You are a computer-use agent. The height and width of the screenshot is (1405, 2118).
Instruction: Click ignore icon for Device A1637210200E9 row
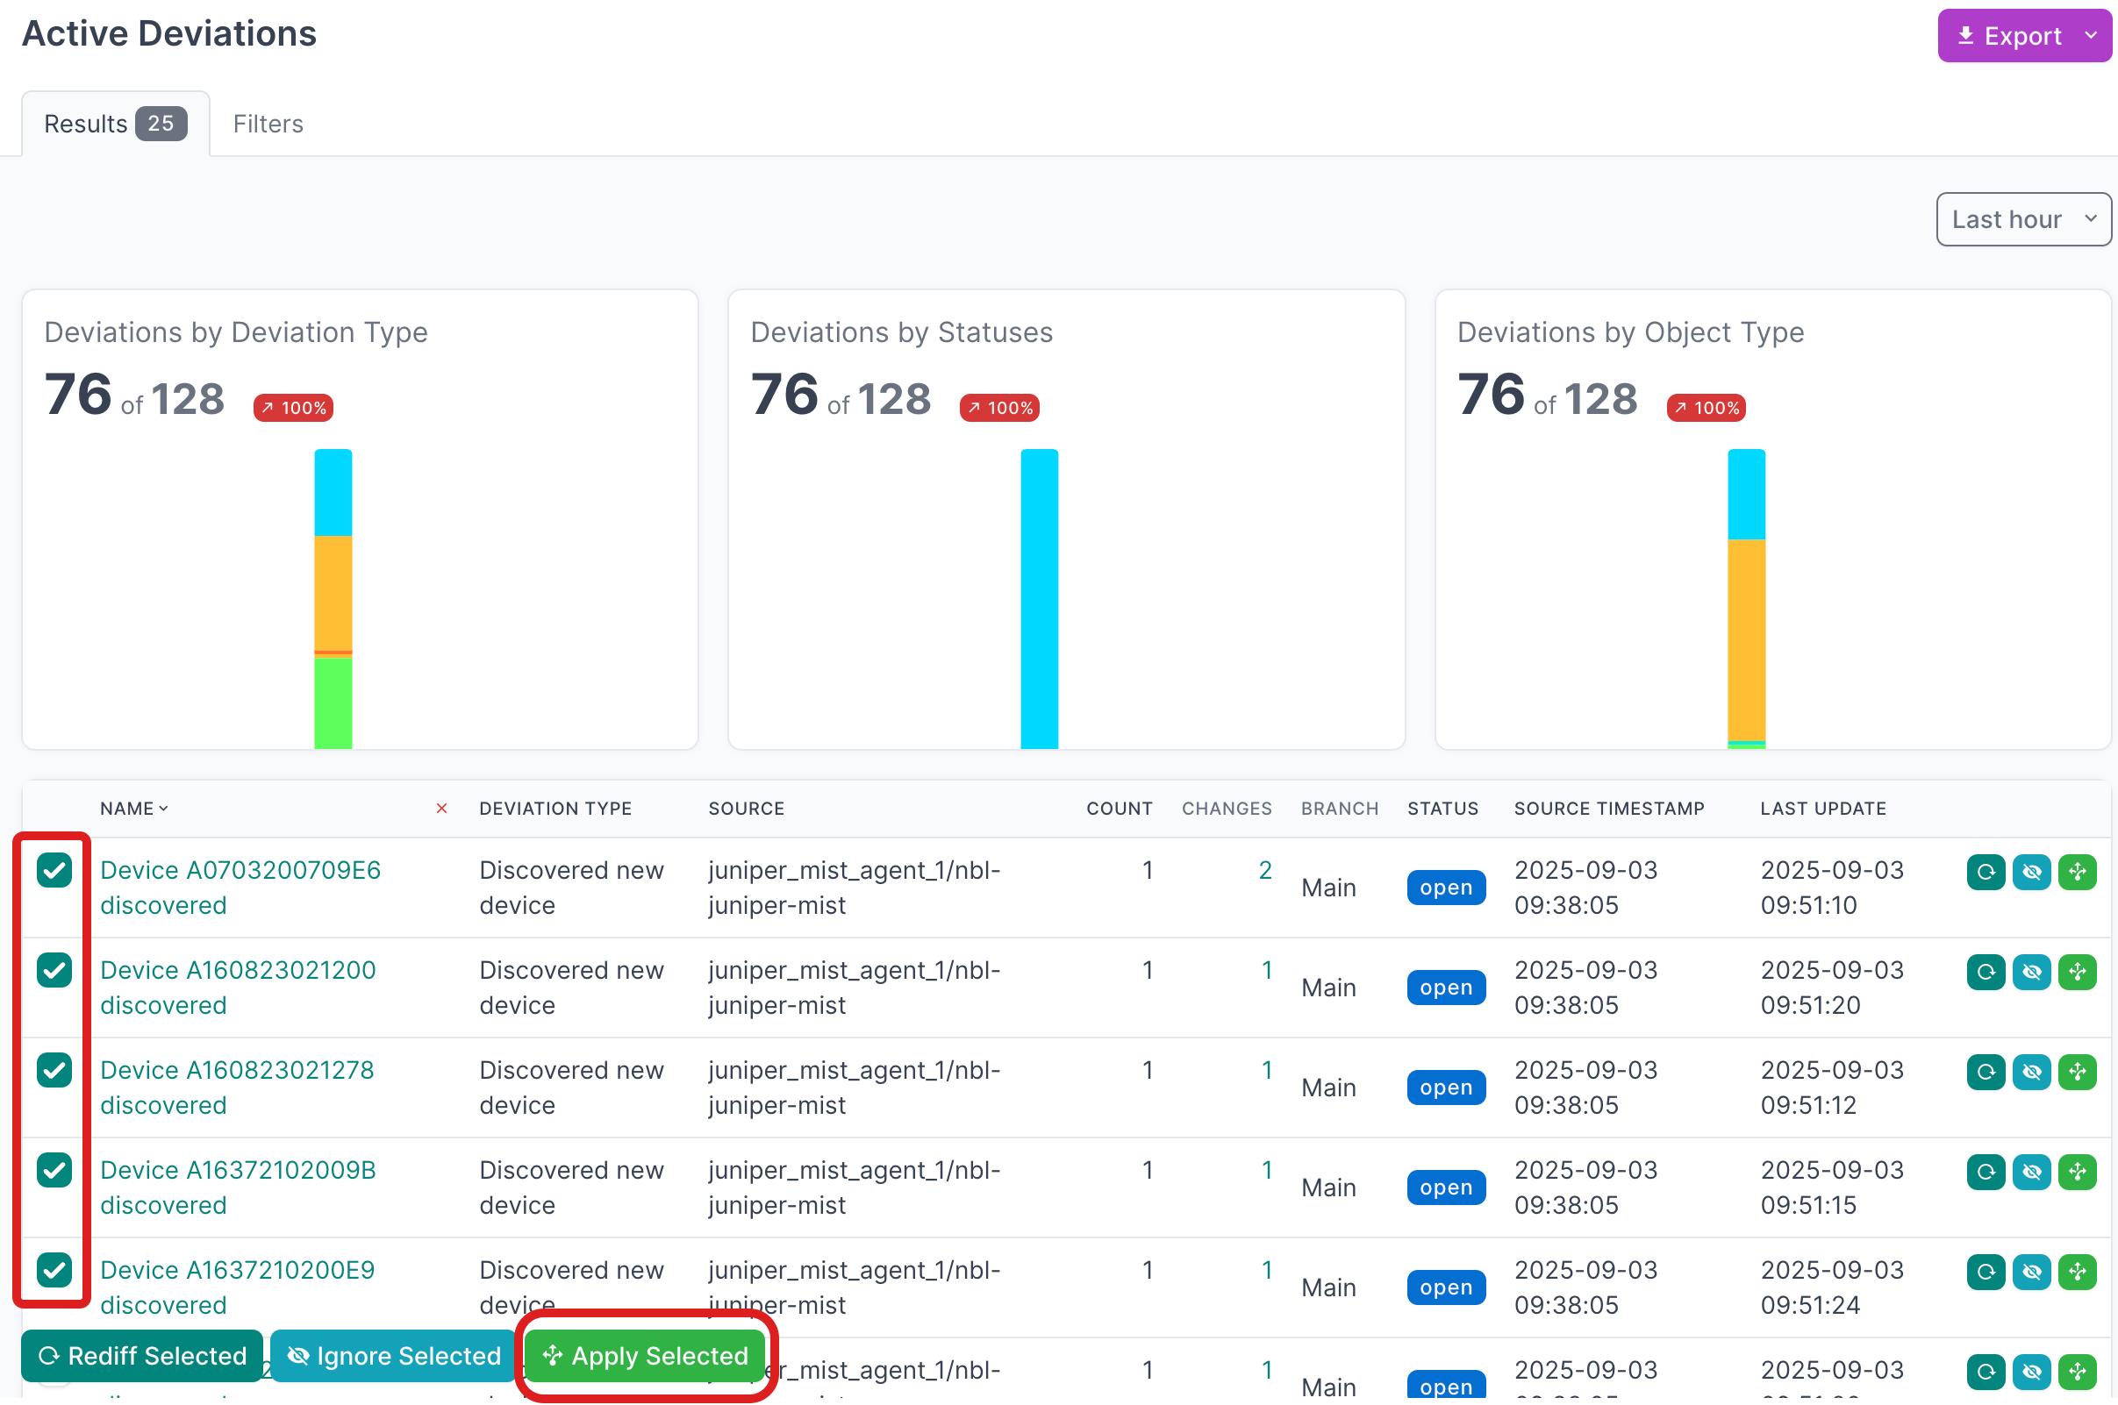(x=2031, y=1272)
